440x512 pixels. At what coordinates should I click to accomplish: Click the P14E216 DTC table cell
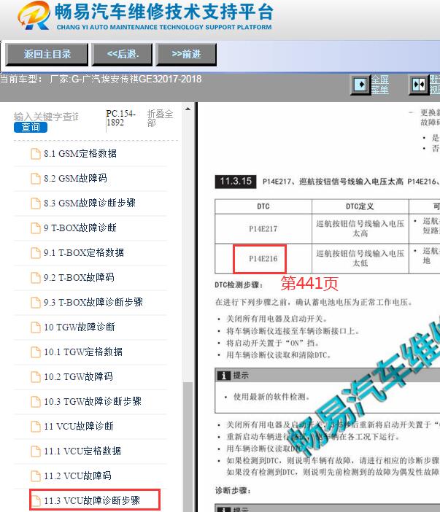tap(263, 259)
